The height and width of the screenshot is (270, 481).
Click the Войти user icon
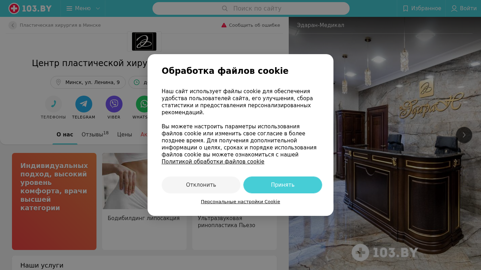[454, 8]
